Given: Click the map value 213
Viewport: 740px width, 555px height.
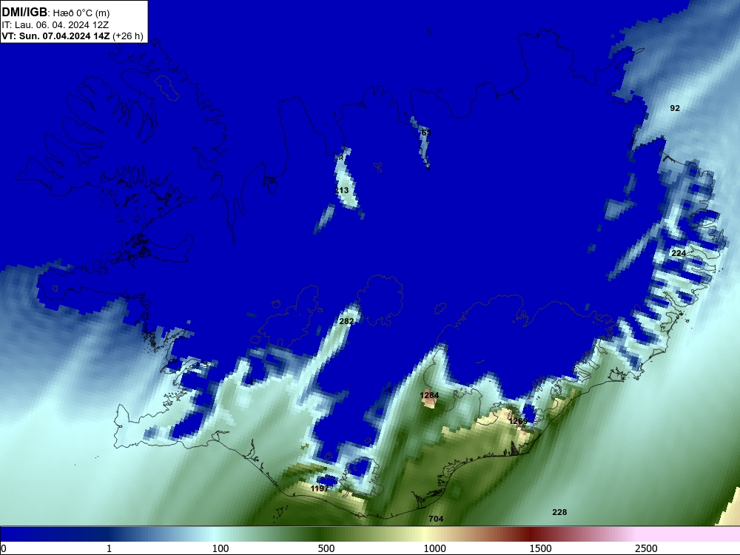Looking at the screenshot, I should pos(342,190).
